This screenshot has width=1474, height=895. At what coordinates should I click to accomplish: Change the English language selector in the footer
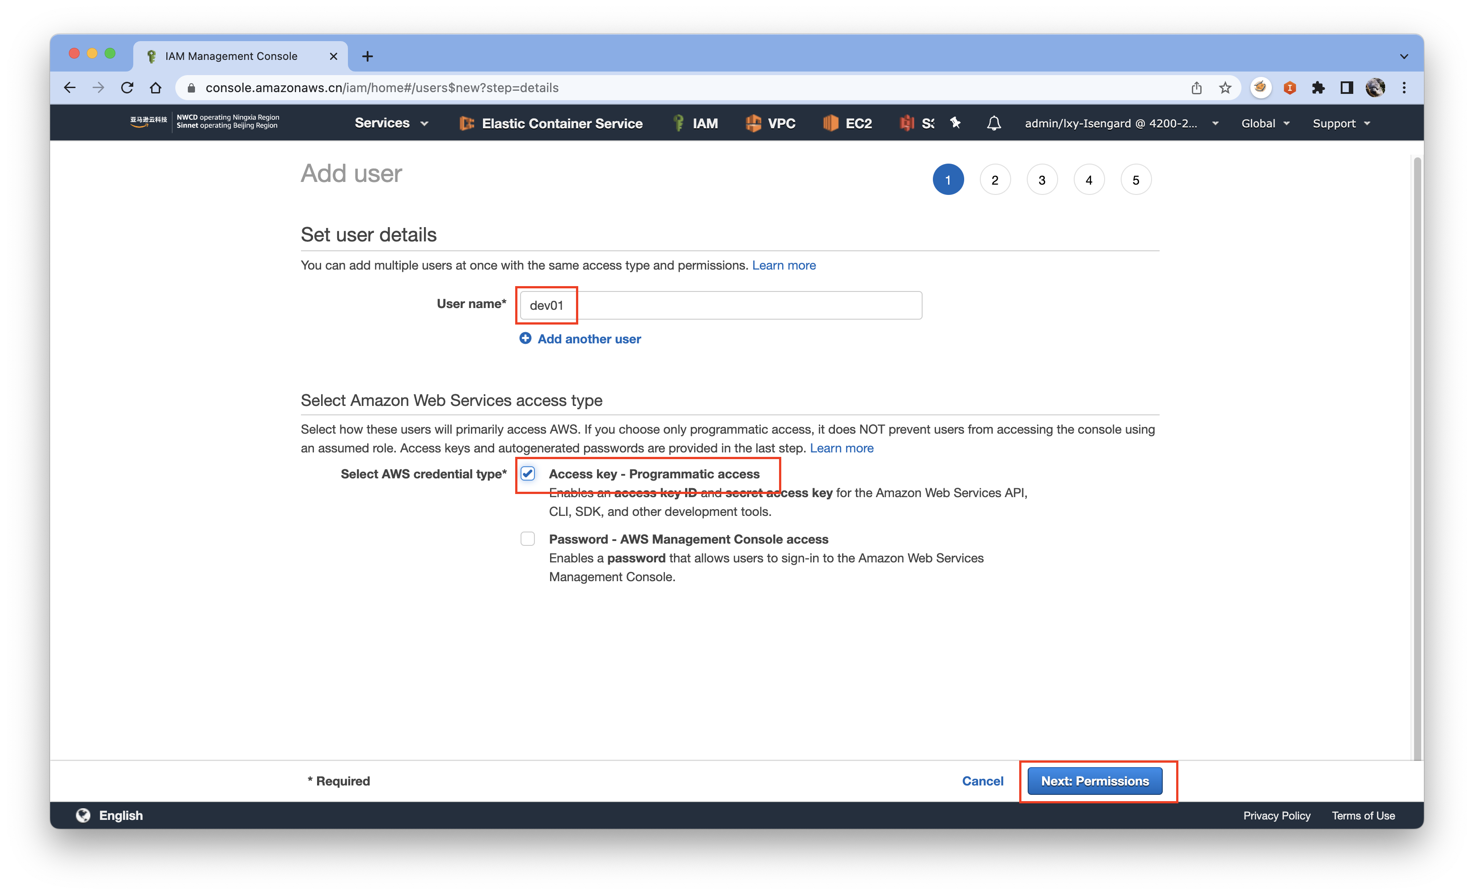[x=121, y=815]
